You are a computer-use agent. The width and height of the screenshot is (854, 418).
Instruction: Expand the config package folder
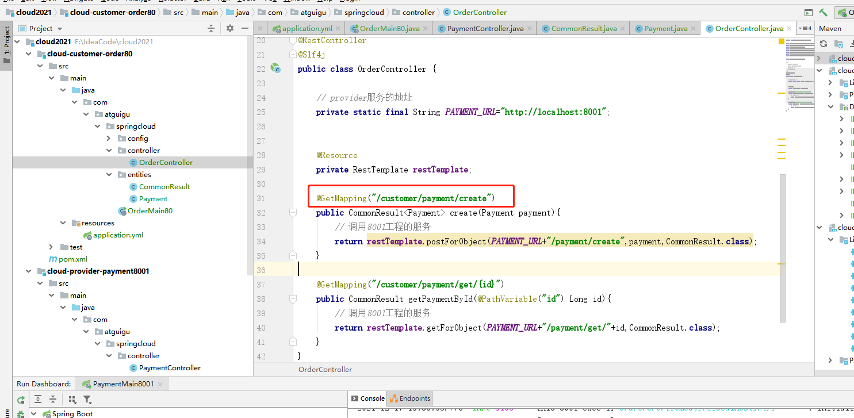[109, 139]
